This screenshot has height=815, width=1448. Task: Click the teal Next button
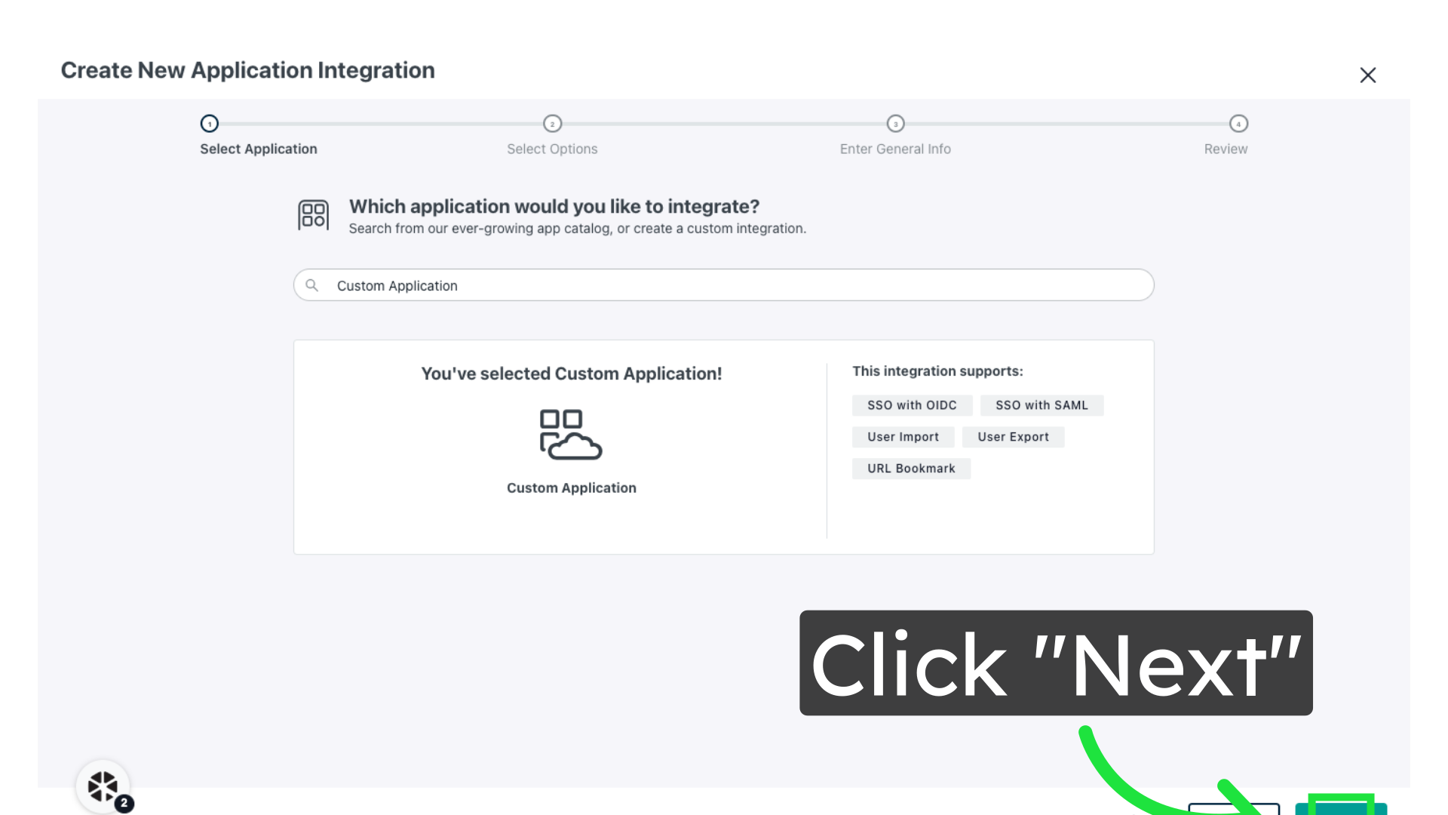[x=1341, y=809]
